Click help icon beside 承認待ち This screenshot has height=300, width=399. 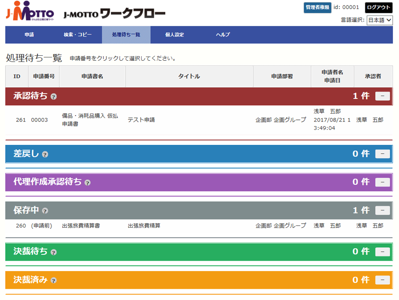coord(53,97)
